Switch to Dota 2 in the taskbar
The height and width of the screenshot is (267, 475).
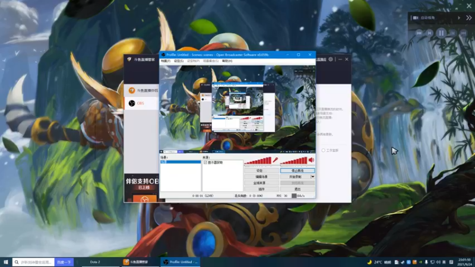(x=100, y=262)
